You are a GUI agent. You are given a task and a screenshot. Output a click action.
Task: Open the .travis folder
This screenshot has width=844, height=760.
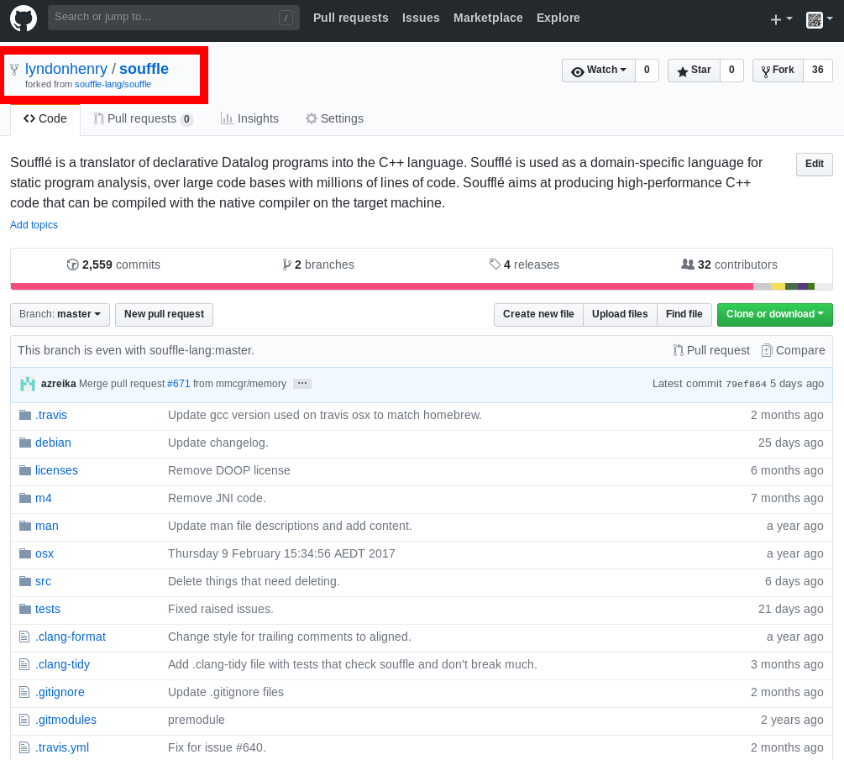pos(51,415)
